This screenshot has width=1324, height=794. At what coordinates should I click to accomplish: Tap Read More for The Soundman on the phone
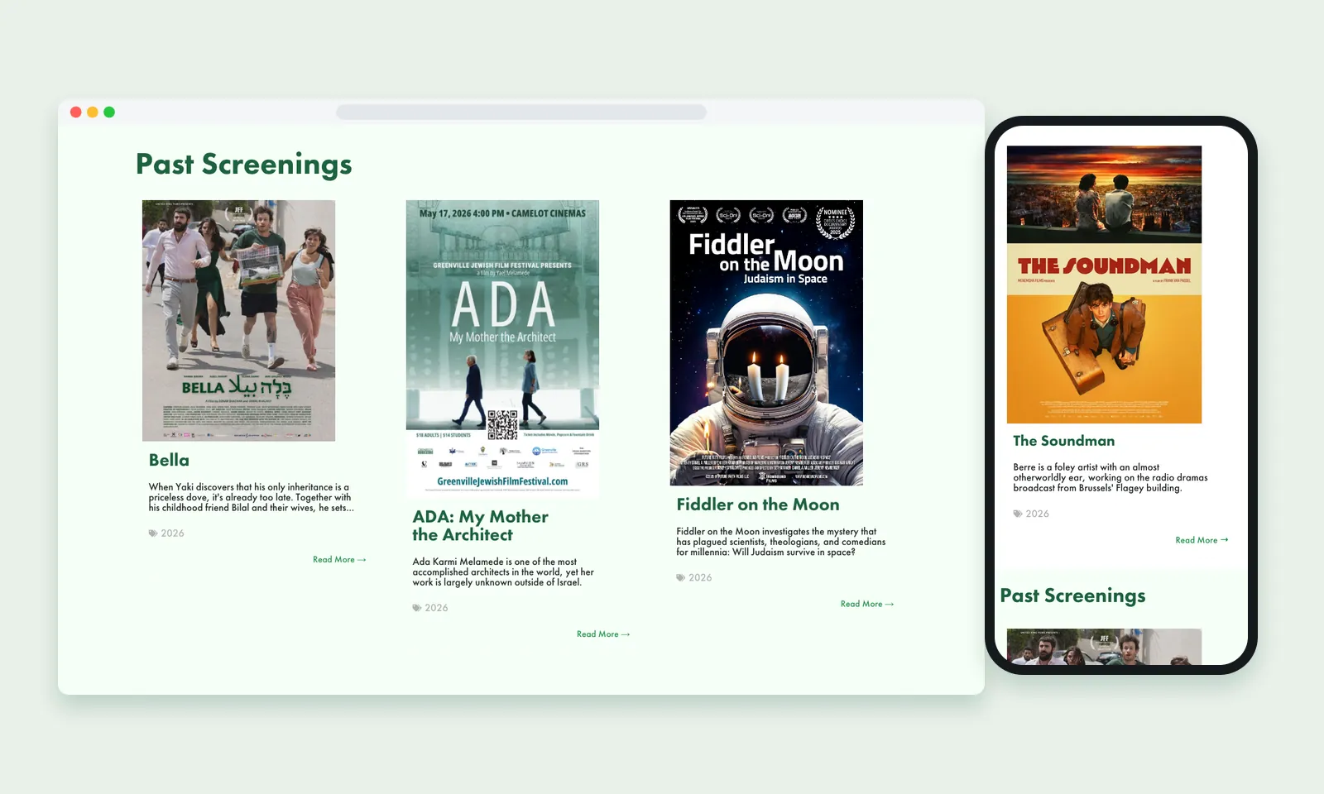tap(1202, 540)
